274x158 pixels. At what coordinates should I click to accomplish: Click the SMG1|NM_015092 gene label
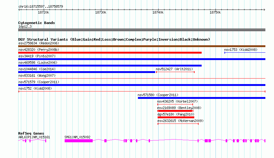[77, 137]
